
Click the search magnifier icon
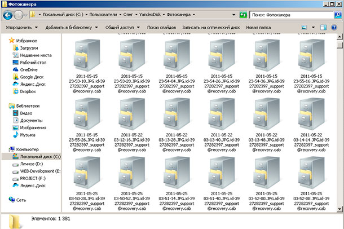(x=337, y=15)
